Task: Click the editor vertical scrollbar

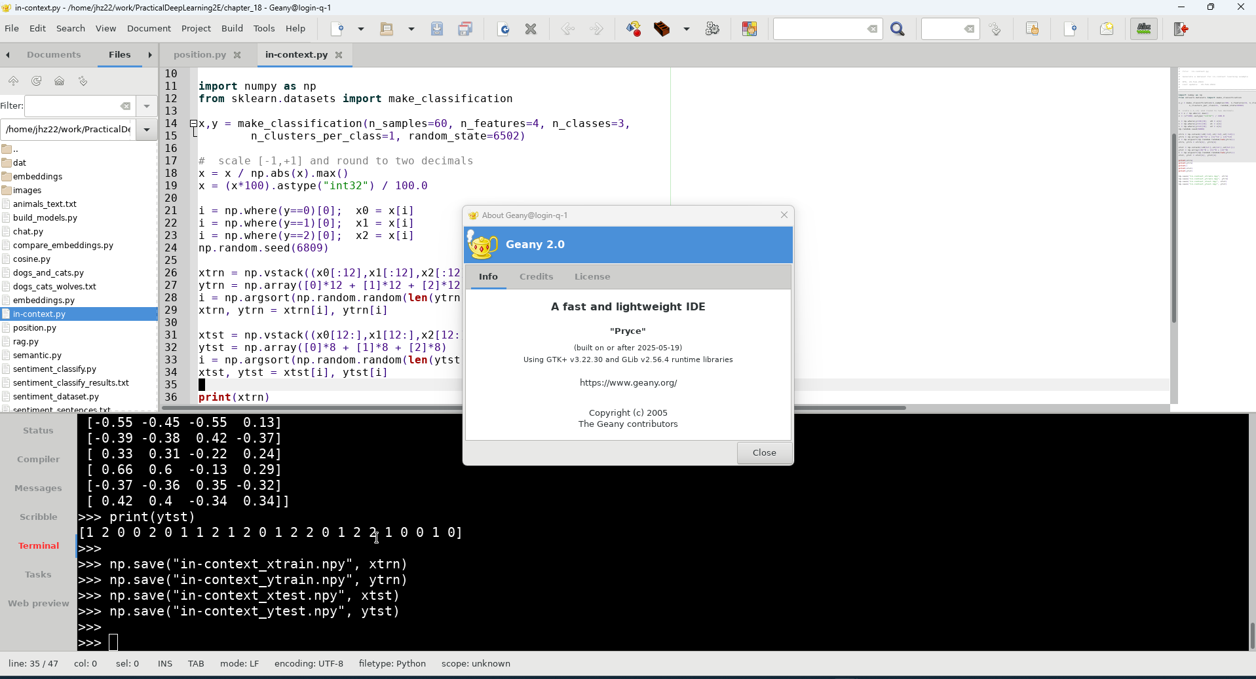Action: (1173, 228)
